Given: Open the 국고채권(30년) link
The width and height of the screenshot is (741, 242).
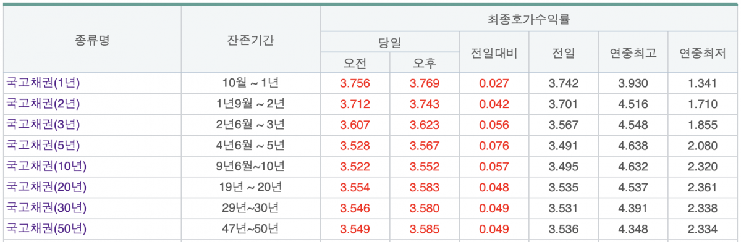Looking at the screenshot, I should pos(46,208).
